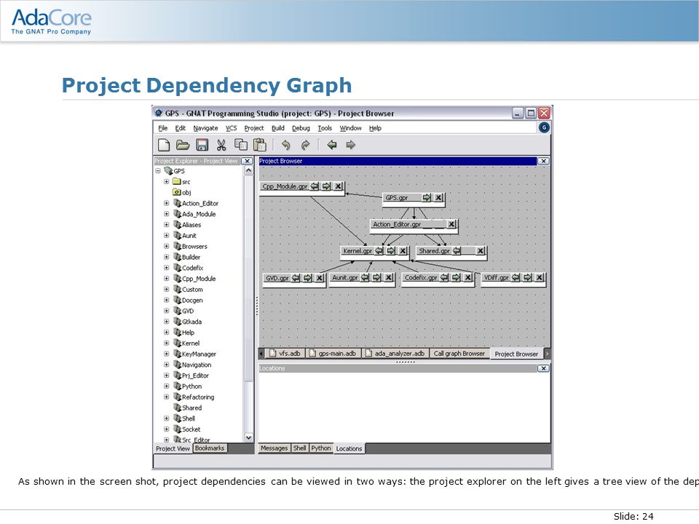Click the right arrow on Codefix.gpr node
This screenshot has height=524, width=699.
pyautogui.click(x=456, y=277)
